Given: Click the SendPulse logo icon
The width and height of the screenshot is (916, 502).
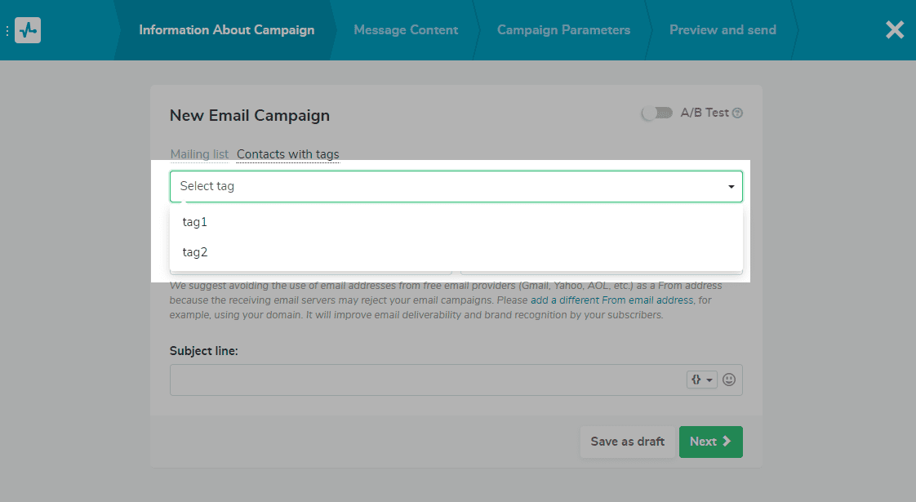Looking at the screenshot, I should [x=28, y=30].
